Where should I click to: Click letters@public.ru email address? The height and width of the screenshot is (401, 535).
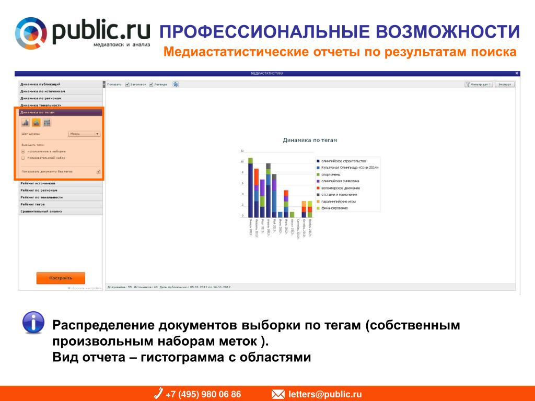(325, 394)
